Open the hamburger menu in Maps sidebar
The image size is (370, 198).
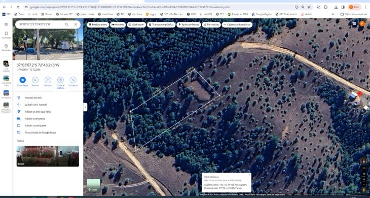[x=6, y=24]
